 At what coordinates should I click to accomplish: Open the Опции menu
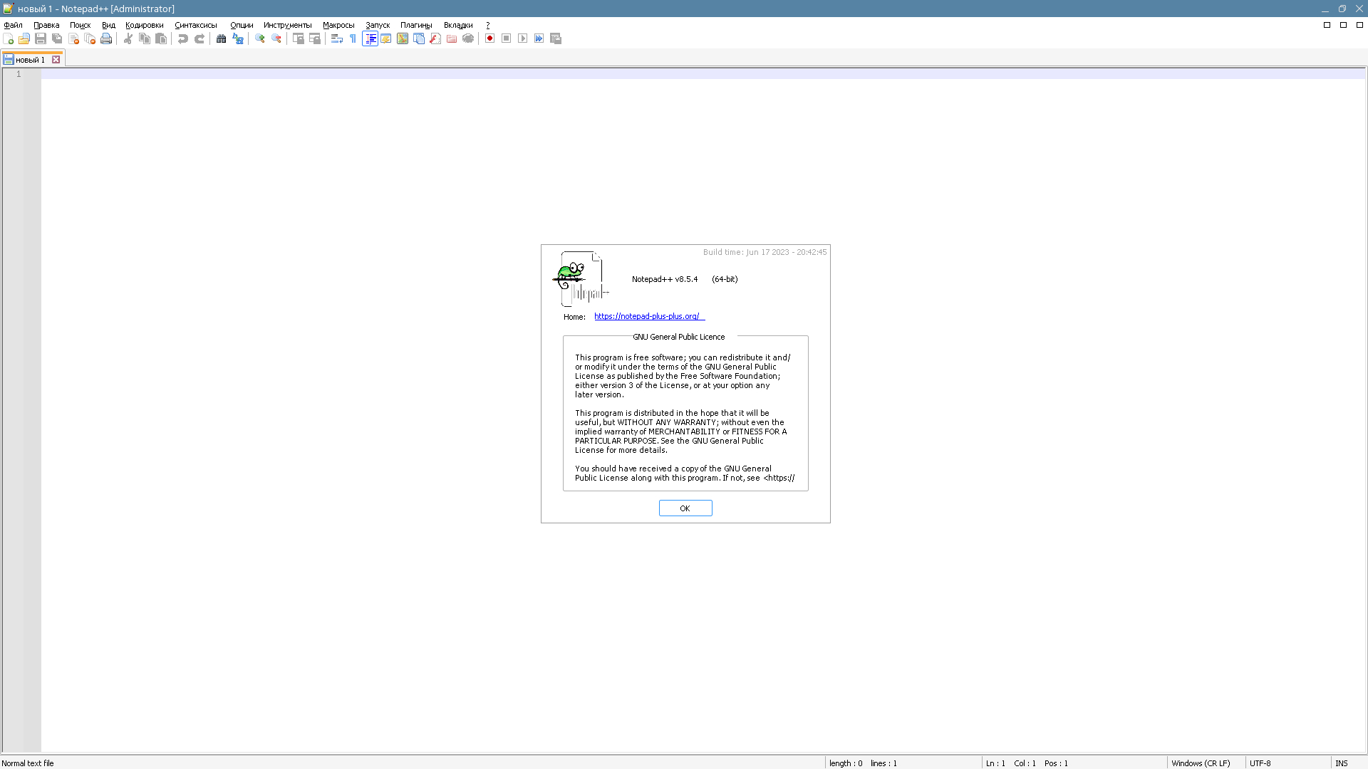pyautogui.click(x=242, y=25)
